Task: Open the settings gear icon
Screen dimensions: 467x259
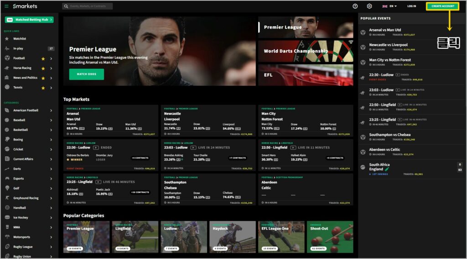Action: point(369,6)
